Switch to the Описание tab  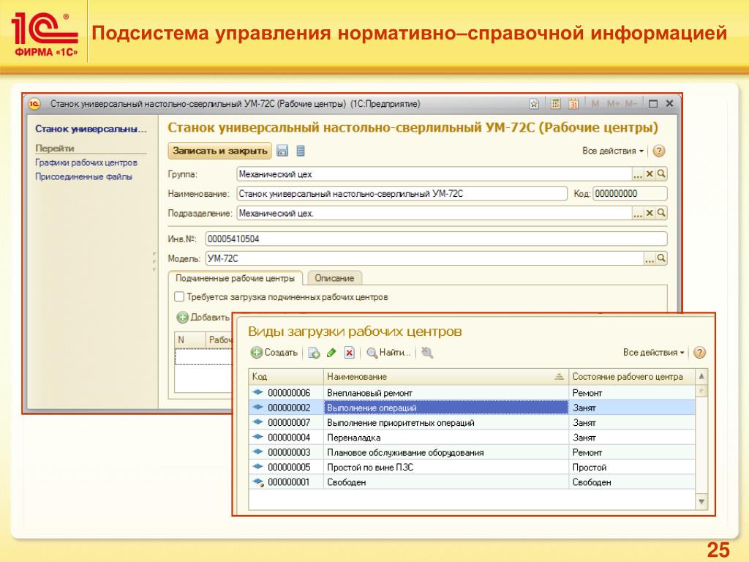(334, 278)
